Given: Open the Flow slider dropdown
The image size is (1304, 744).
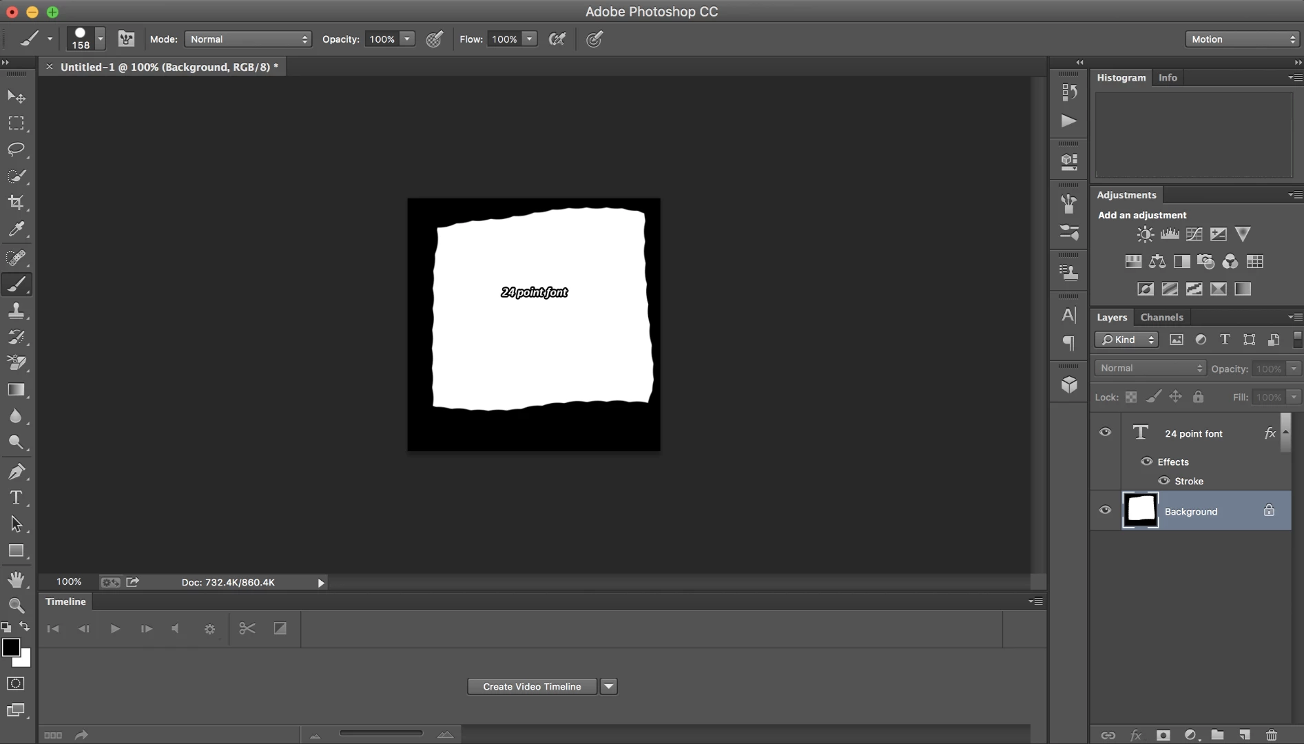Looking at the screenshot, I should (530, 39).
